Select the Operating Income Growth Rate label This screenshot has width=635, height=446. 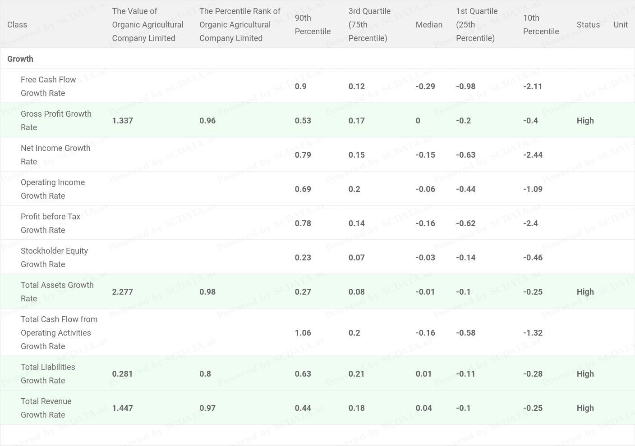tap(53, 189)
